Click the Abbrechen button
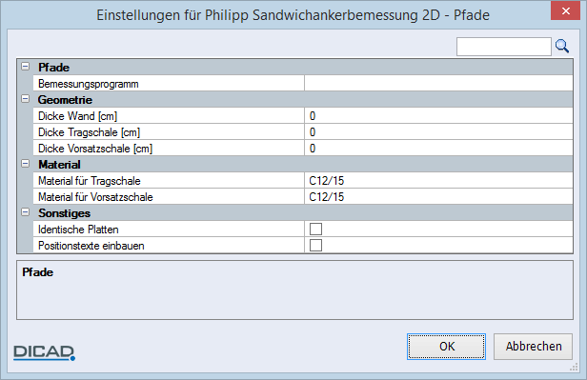The image size is (587, 380). (533, 347)
